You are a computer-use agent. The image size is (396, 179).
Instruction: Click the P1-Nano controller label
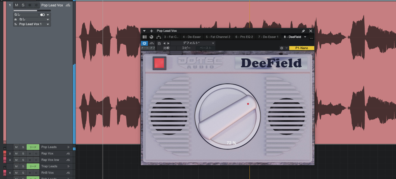pos(301,48)
